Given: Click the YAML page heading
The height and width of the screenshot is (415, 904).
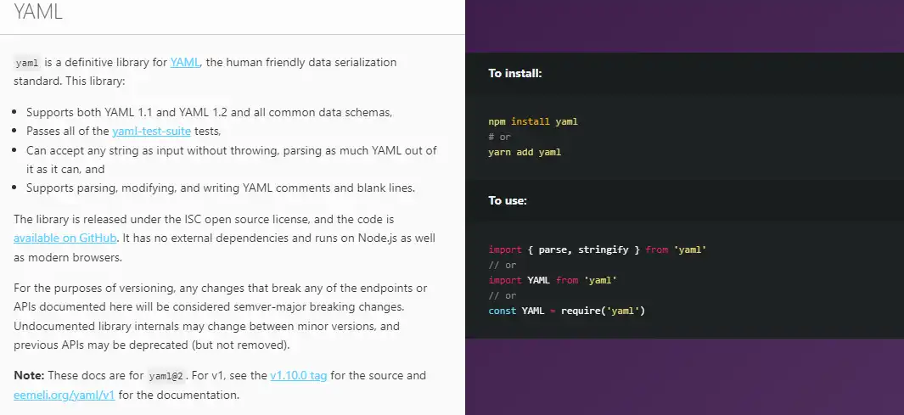Looking at the screenshot, I should click(37, 12).
